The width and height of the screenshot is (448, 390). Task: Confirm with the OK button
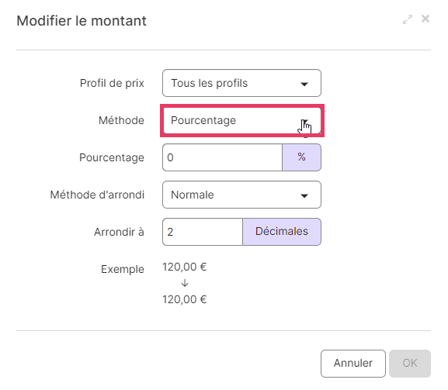(x=410, y=364)
